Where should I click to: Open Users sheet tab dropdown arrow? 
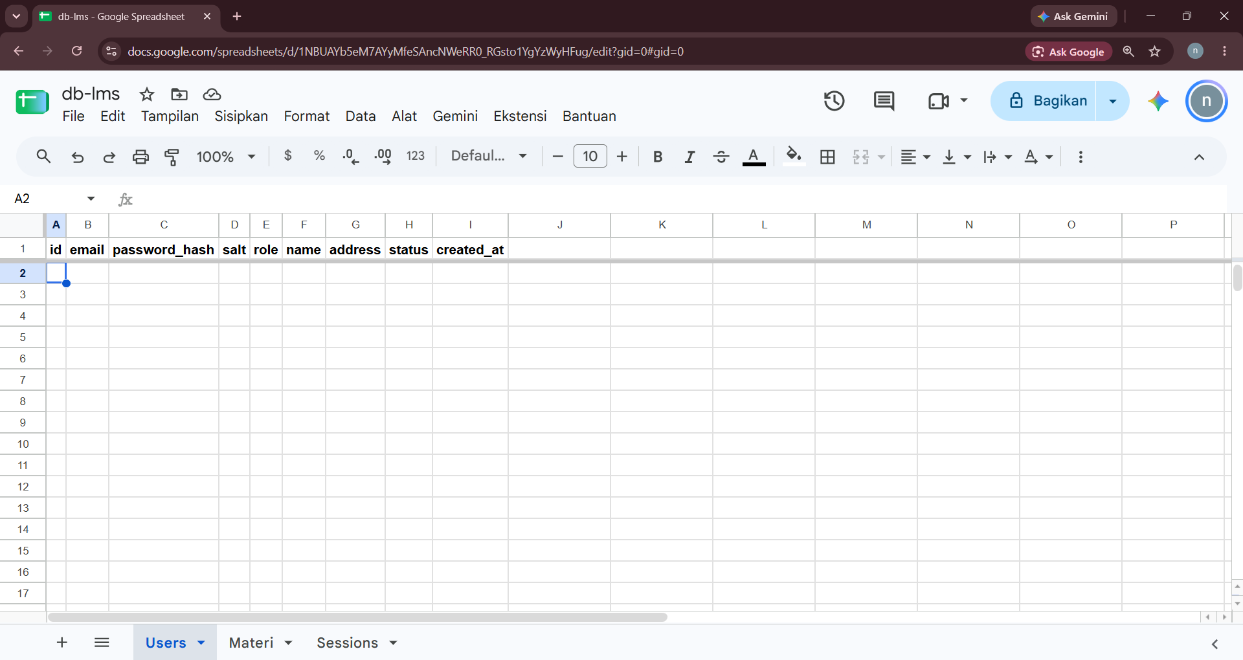tap(201, 643)
